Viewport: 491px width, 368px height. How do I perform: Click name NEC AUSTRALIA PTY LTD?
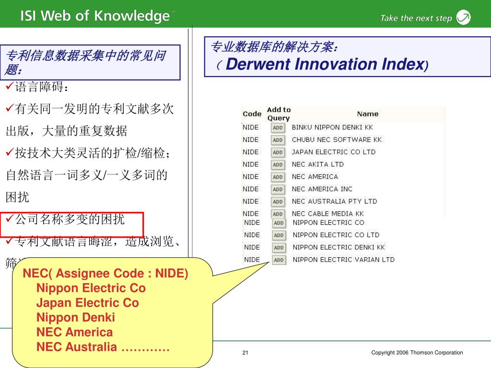pyautogui.click(x=334, y=201)
